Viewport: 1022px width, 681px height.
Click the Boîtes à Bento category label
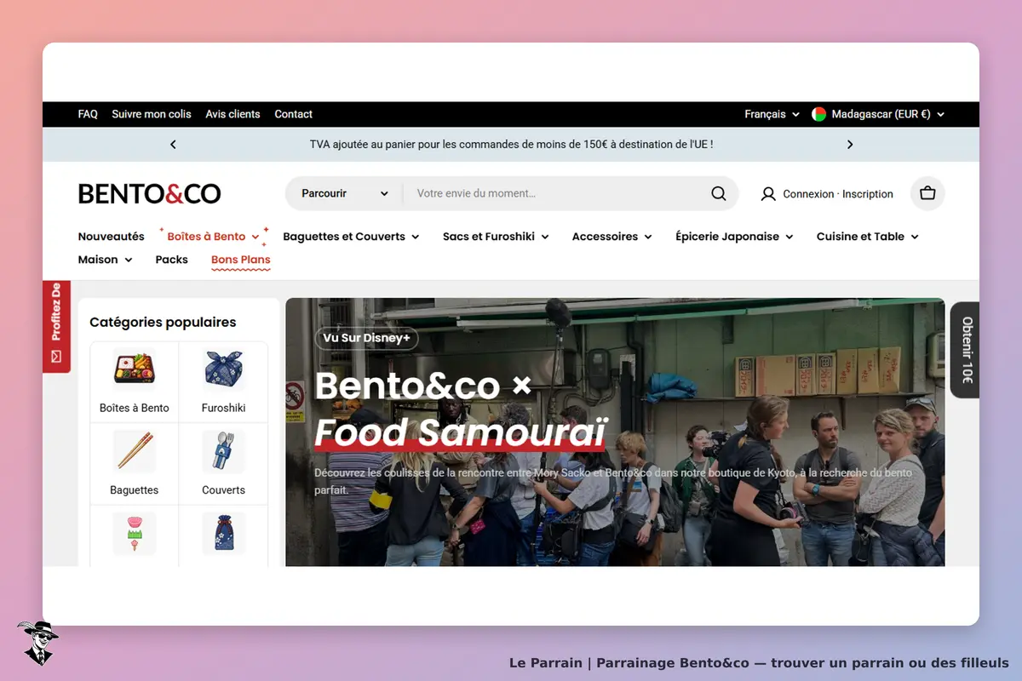pos(135,408)
